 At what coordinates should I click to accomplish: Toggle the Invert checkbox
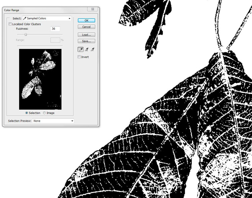point(79,57)
